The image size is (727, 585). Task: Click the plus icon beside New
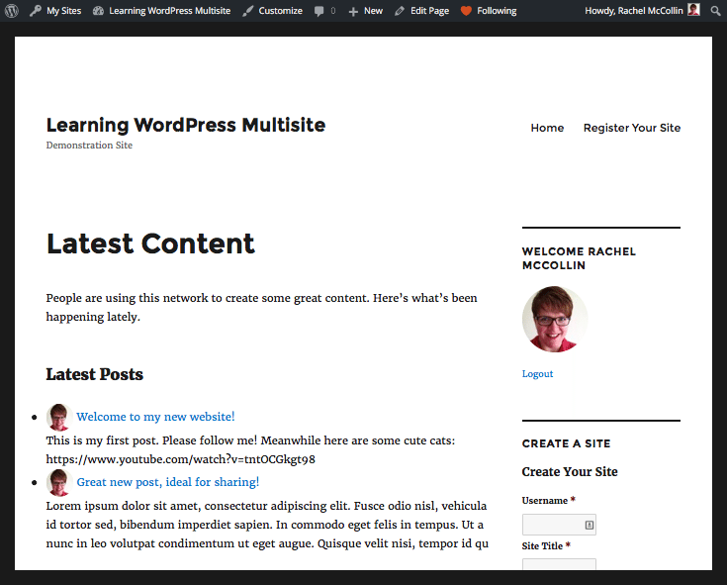pos(353,11)
